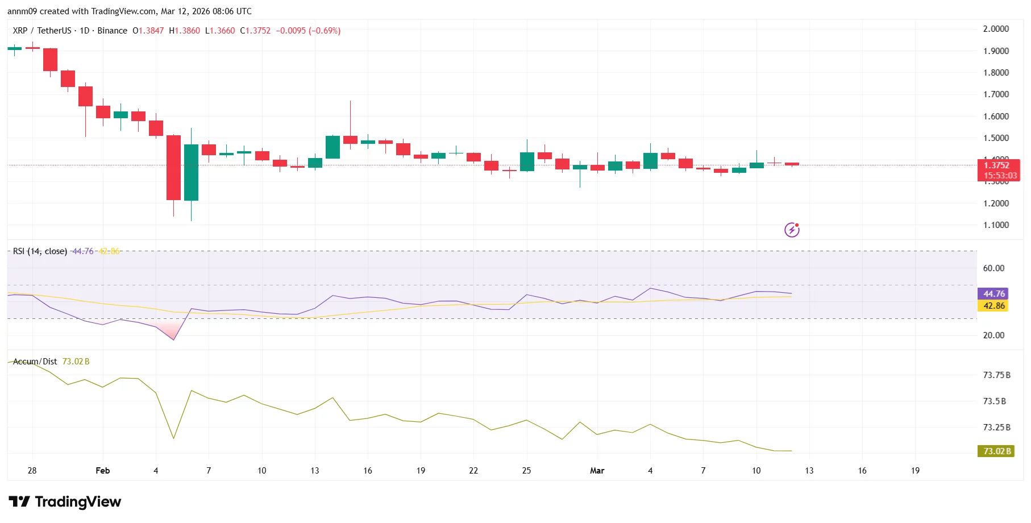This screenshot has width=1031, height=523.
Task: Open the Binance exchange selector
Action: click(111, 30)
